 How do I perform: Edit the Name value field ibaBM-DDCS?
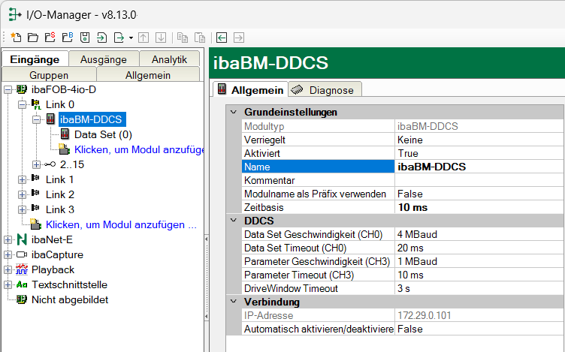[x=479, y=167]
